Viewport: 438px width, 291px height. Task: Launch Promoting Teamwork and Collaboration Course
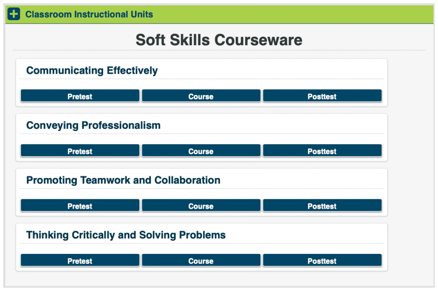tap(201, 206)
